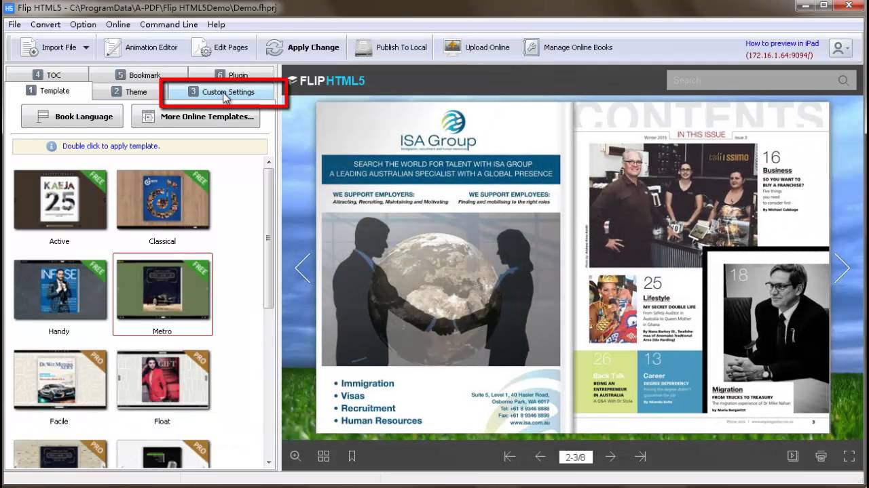
Task: Jump to first page icon
Action: click(509, 457)
